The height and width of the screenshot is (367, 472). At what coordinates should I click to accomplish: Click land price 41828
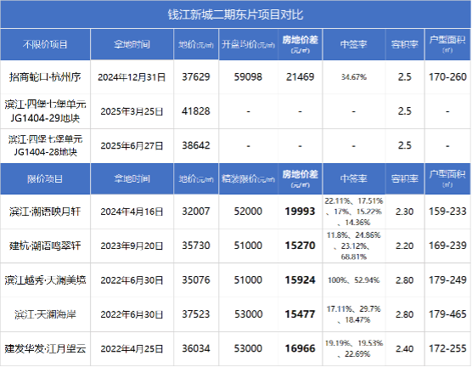[196, 111]
